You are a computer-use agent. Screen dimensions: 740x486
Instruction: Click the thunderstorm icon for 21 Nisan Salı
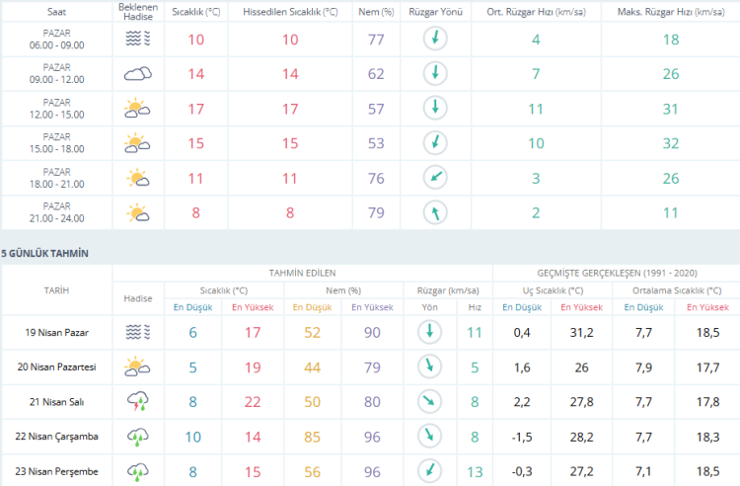point(137,401)
